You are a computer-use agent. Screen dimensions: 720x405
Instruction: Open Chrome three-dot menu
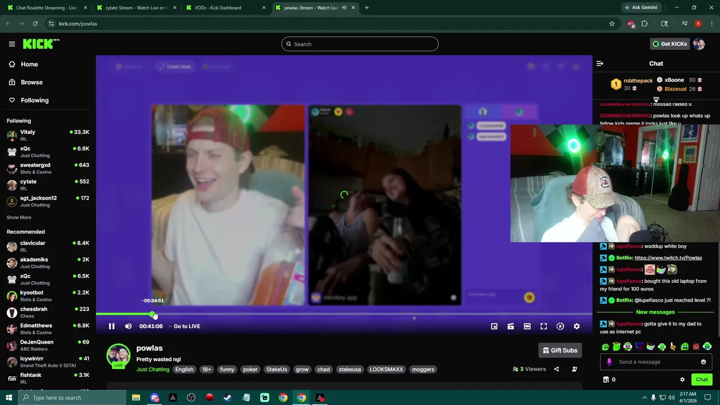(x=710, y=24)
